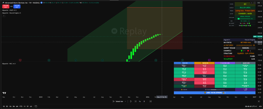Click the SQUEEZE - SUP LIFTING structure value
This screenshot has width=263, height=109.
click(246, 53)
